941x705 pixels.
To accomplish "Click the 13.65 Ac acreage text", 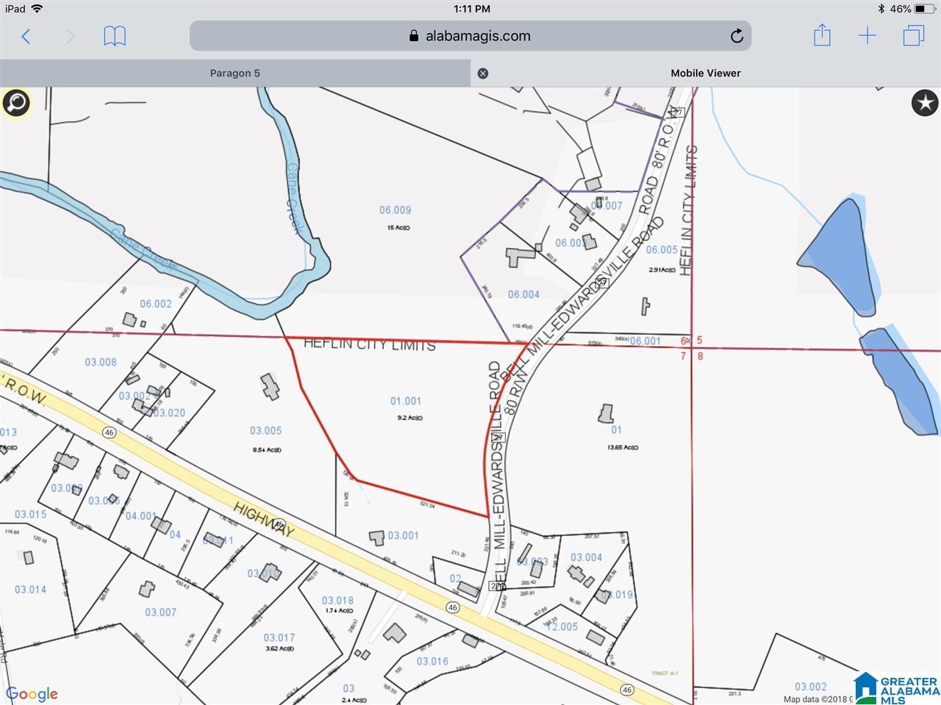I will tap(622, 447).
